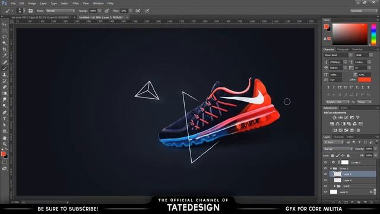Switch to the Channels tab
Viewport: 380px width, 214px height.
pyautogui.click(x=338, y=137)
